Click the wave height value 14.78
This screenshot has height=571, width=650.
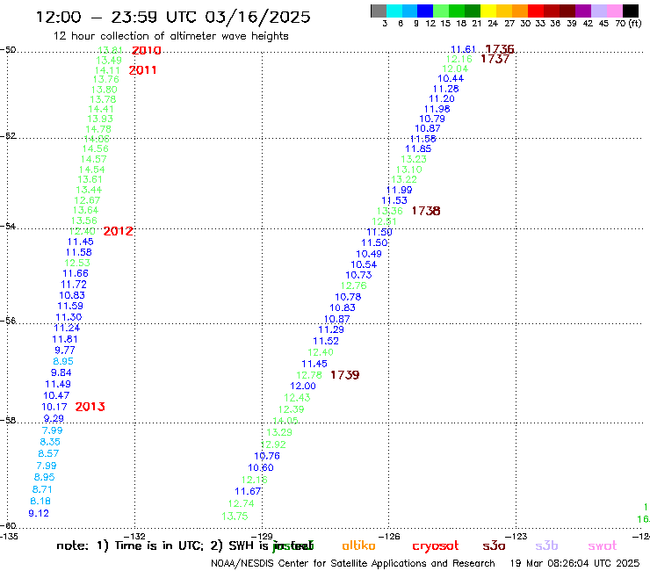coord(98,129)
